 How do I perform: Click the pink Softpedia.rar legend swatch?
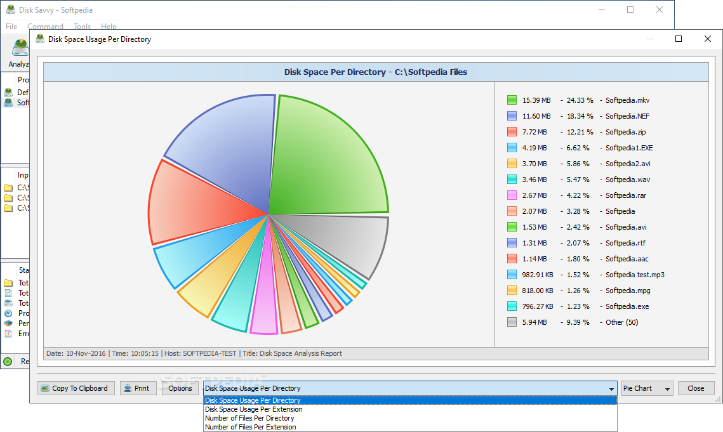click(x=512, y=195)
